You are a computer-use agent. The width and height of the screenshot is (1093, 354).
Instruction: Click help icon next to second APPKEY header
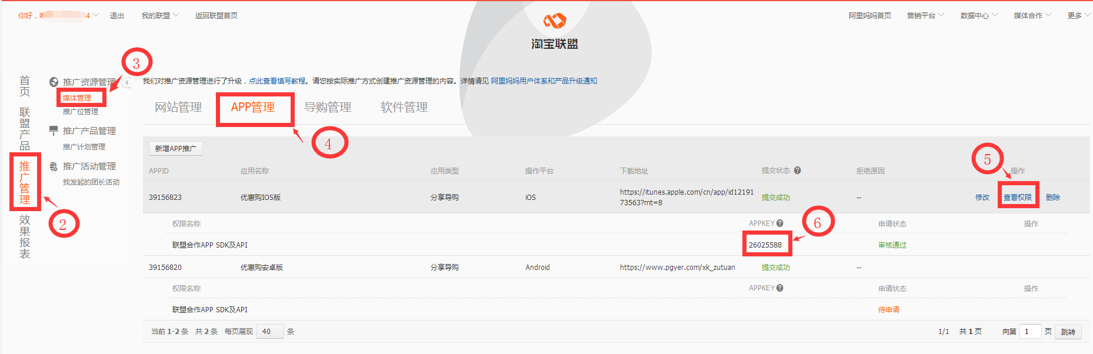point(780,288)
